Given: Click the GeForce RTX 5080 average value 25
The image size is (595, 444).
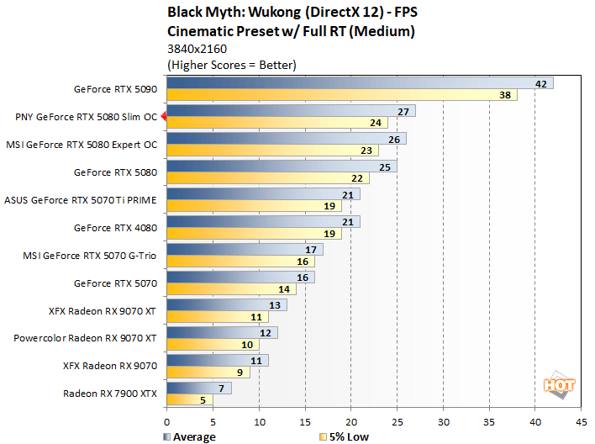Looking at the screenshot, I should (x=385, y=167).
